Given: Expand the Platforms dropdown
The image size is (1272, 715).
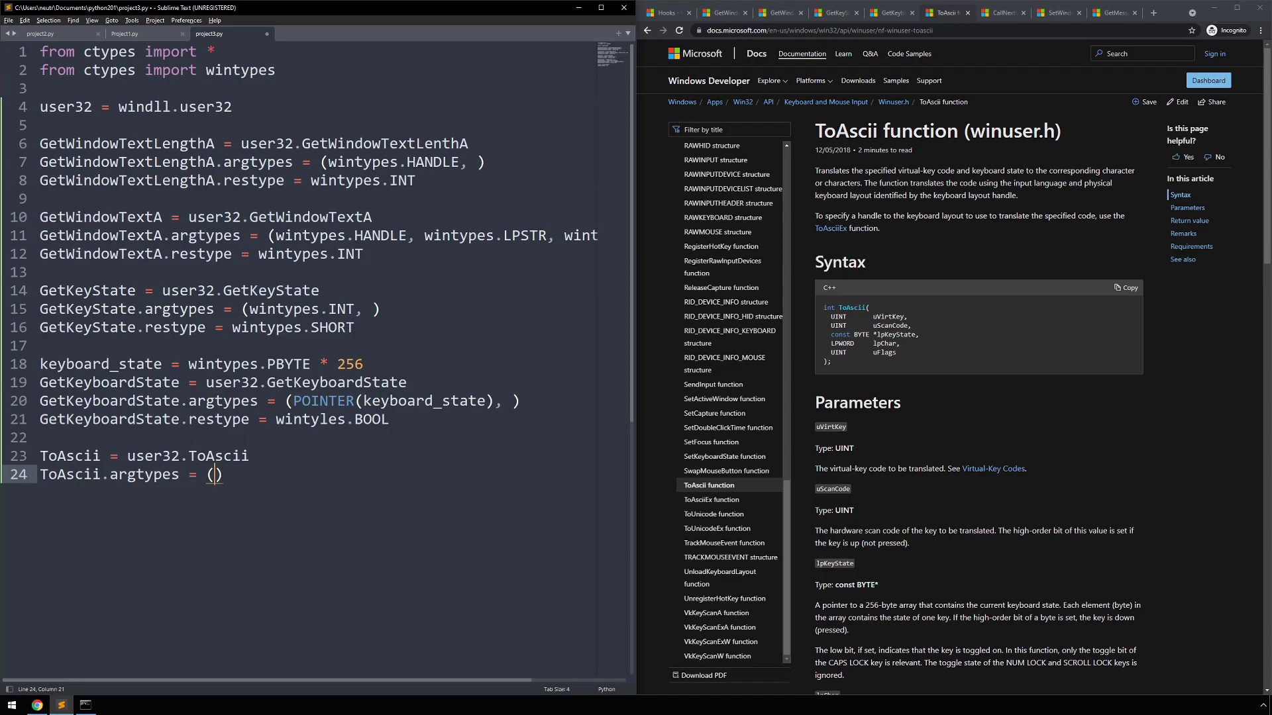Looking at the screenshot, I should click(x=814, y=81).
